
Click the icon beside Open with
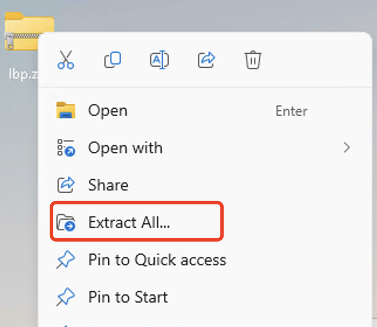click(66, 148)
